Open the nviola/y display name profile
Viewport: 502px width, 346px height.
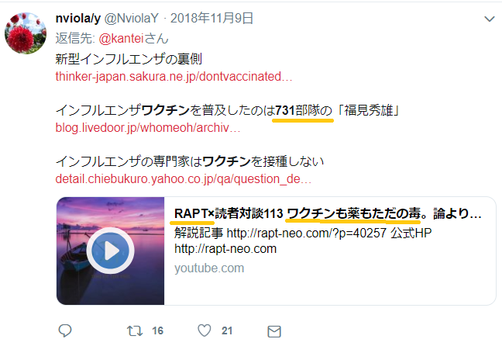pyautogui.click(x=78, y=19)
